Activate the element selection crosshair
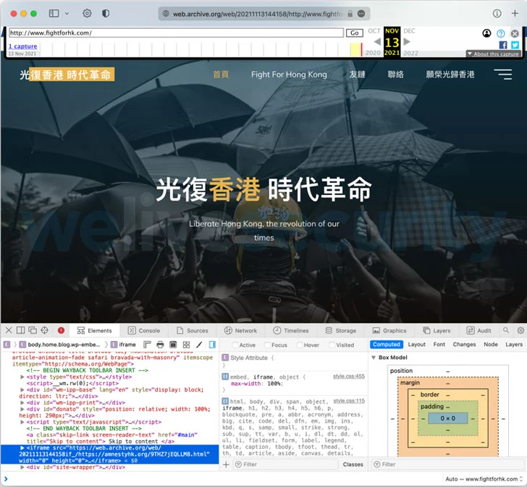527x487 pixels. (x=44, y=330)
